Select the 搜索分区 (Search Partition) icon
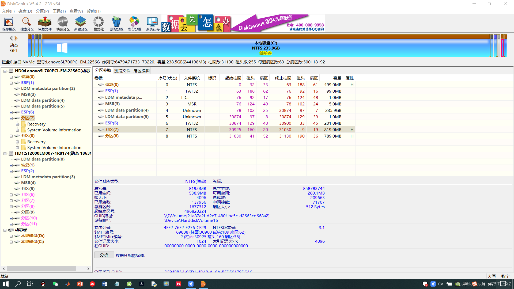This screenshot has height=289, width=514. pyautogui.click(x=27, y=23)
